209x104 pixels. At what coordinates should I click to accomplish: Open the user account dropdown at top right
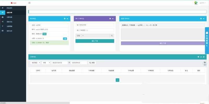click(203, 3)
